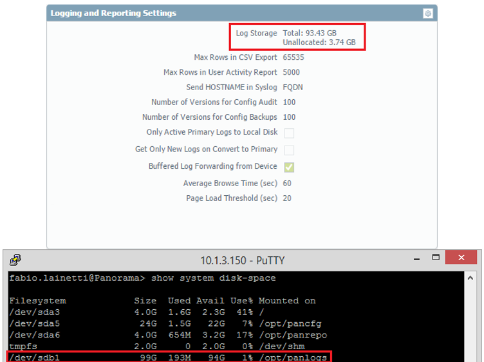Click the Log Storage total value
Image resolution: width=484 pixels, height=362 pixels.
pos(309,33)
